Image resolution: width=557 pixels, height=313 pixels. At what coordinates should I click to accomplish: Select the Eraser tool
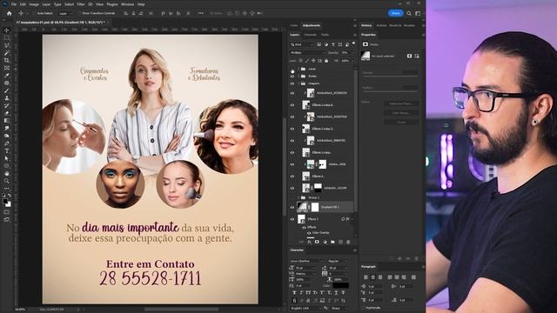[6, 113]
